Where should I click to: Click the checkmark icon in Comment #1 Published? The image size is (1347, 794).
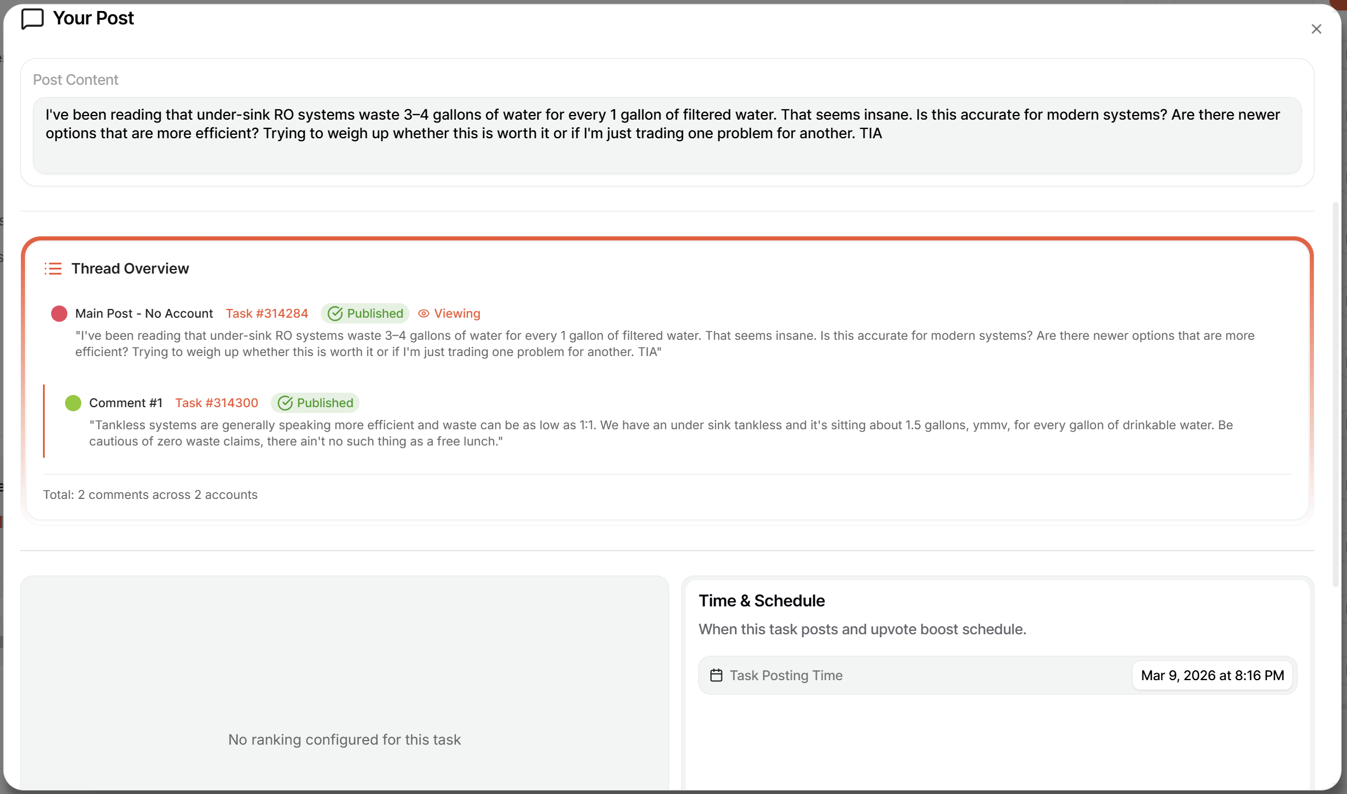[x=285, y=403]
